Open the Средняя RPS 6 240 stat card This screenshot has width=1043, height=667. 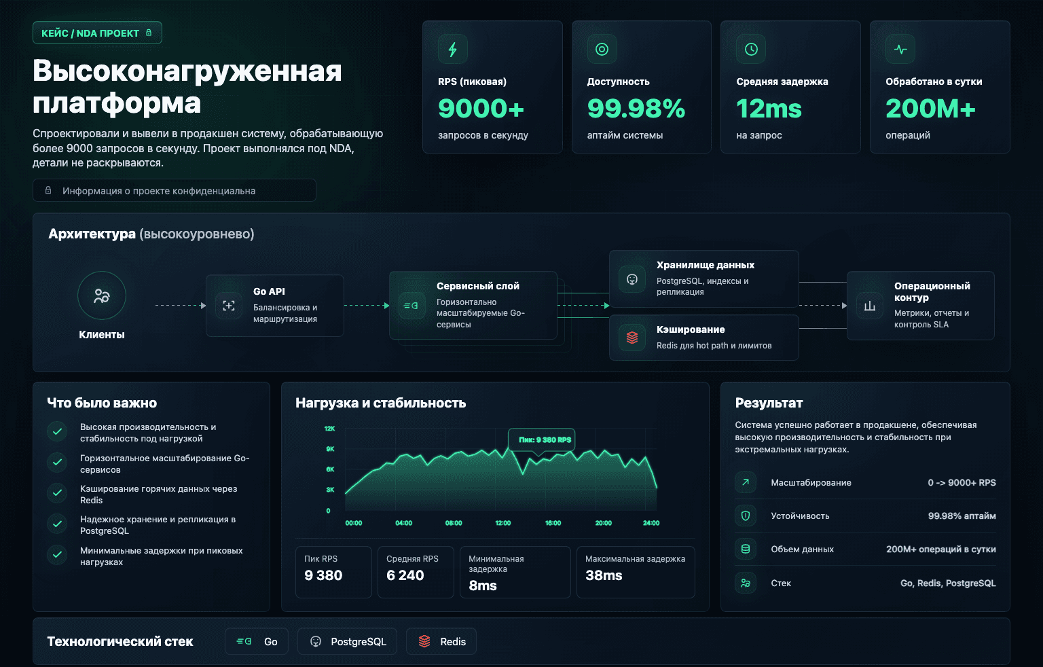pyautogui.click(x=416, y=572)
